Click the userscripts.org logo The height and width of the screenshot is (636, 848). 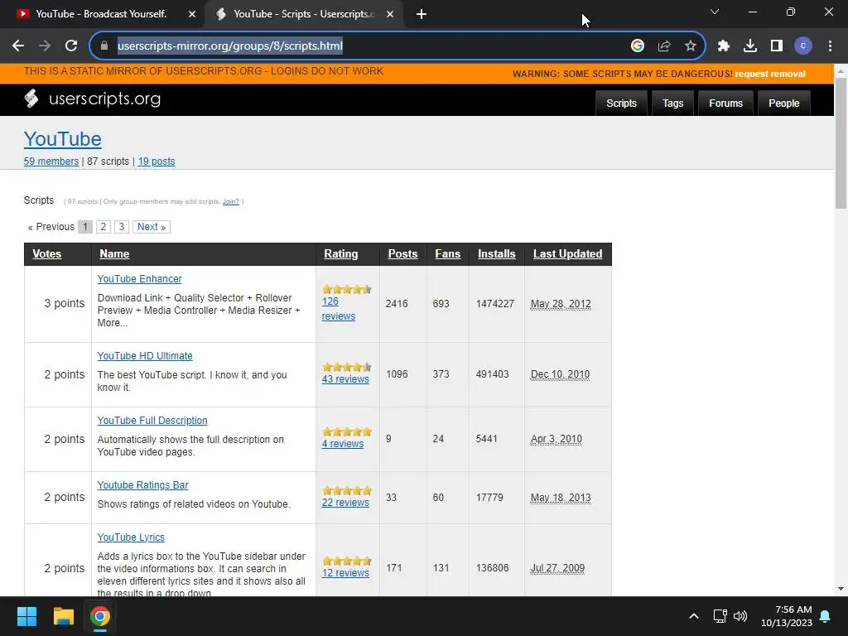[x=93, y=99]
